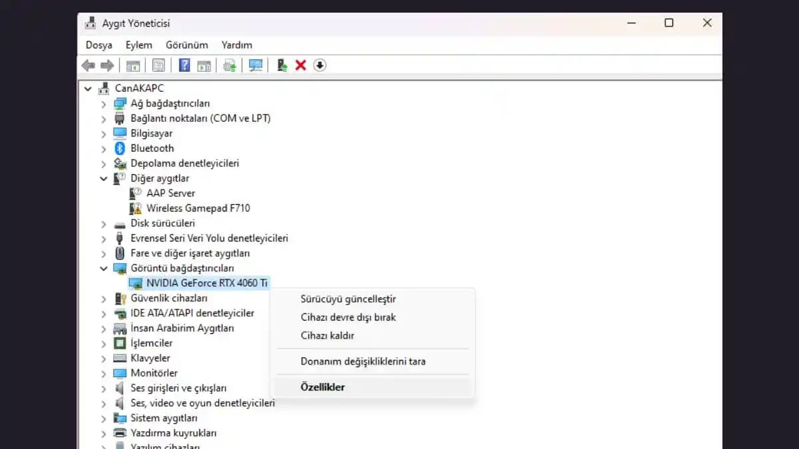Select Özellikler in the context menu

click(322, 387)
